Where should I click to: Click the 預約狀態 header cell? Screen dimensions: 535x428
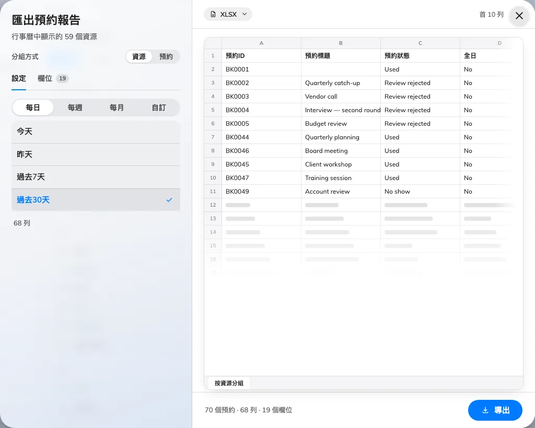421,56
